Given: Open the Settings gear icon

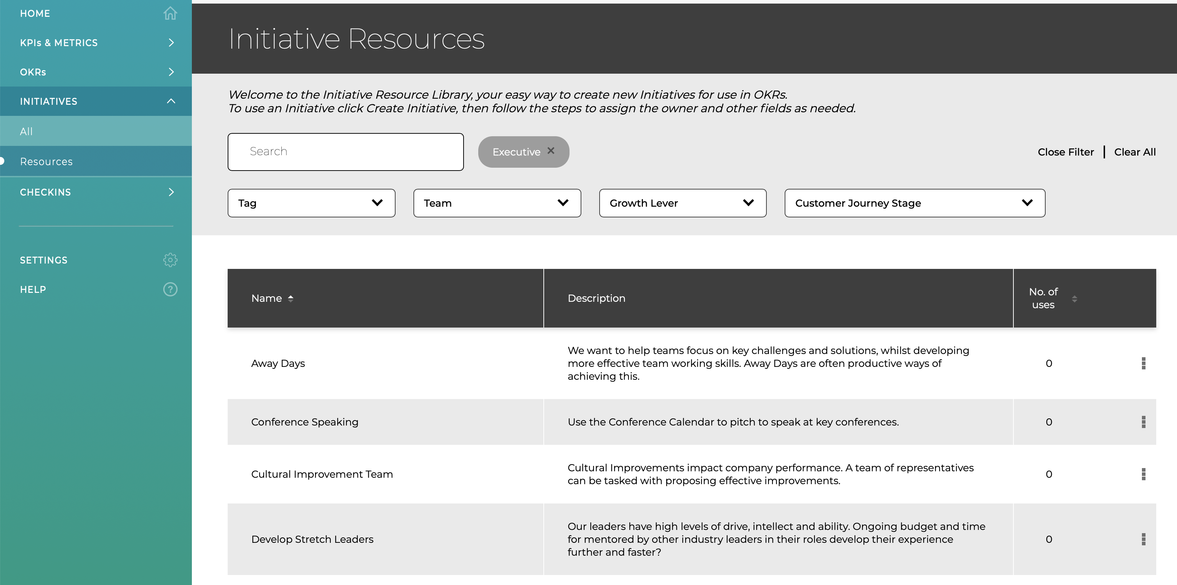Looking at the screenshot, I should pyautogui.click(x=170, y=260).
